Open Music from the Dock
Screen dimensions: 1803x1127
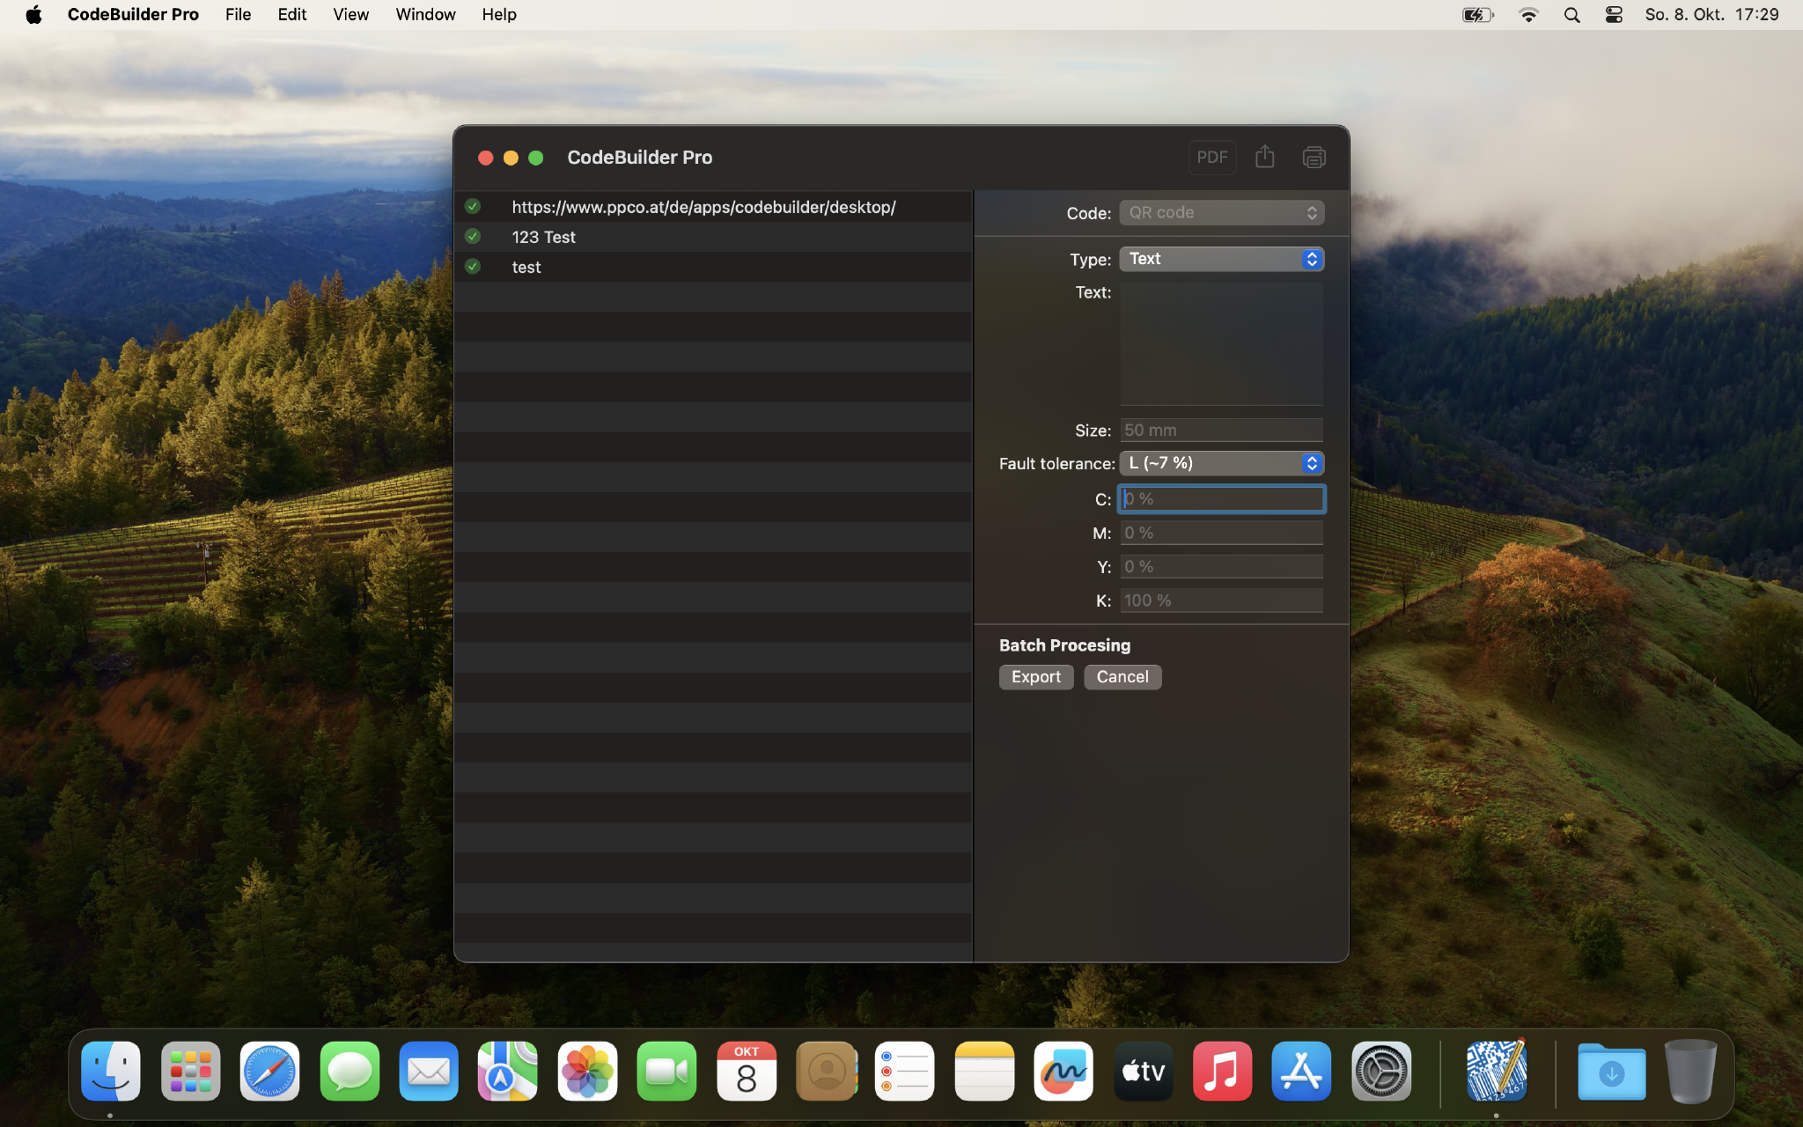click(1222, 1072)
